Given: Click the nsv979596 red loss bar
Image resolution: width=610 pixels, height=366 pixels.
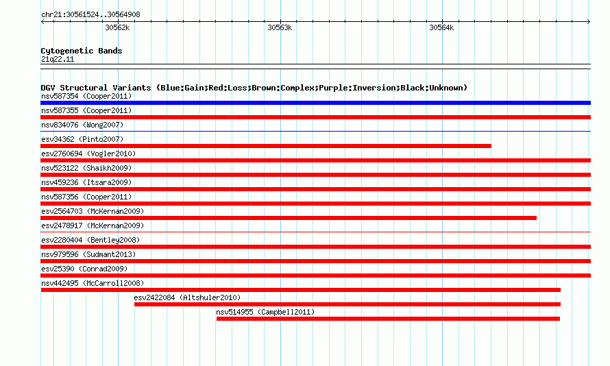Looking at the screenshot, I should click(315, 261).
